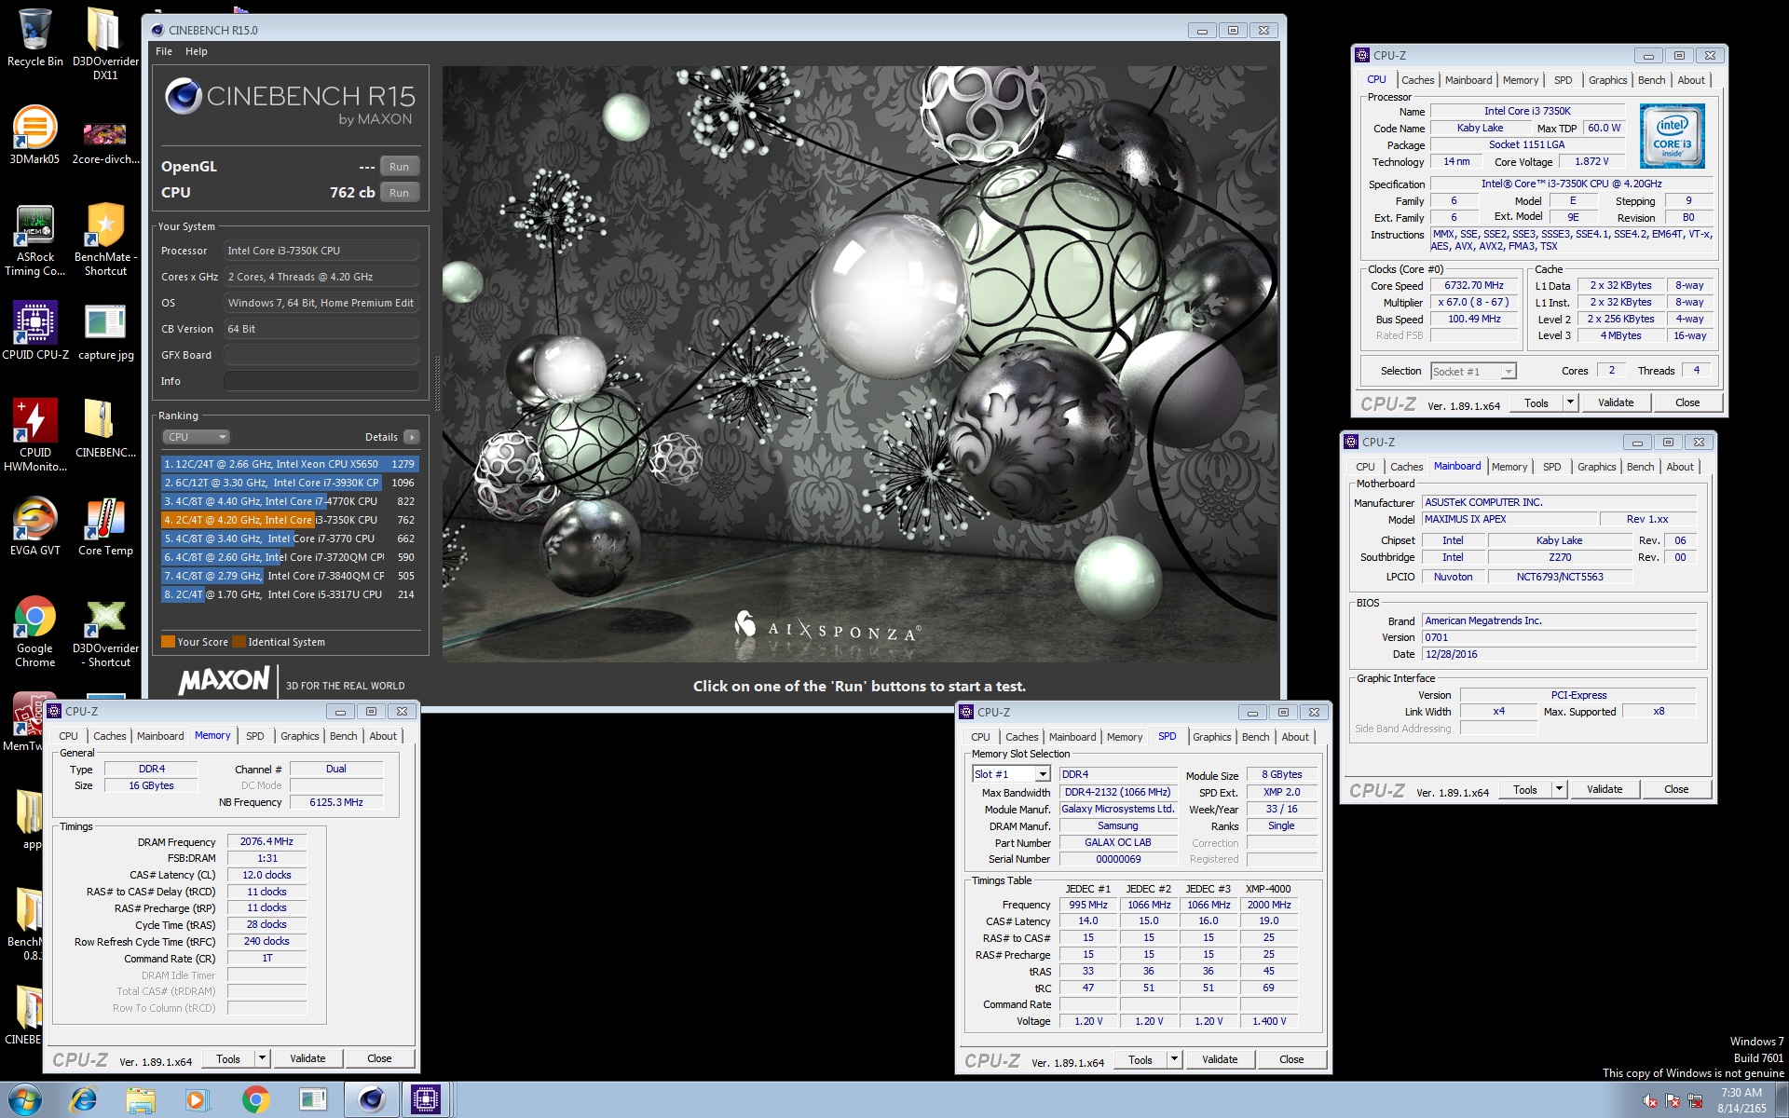Open Windows Media Player taskbar icon
The image size is (1789, 1118).
(197, 1100)
